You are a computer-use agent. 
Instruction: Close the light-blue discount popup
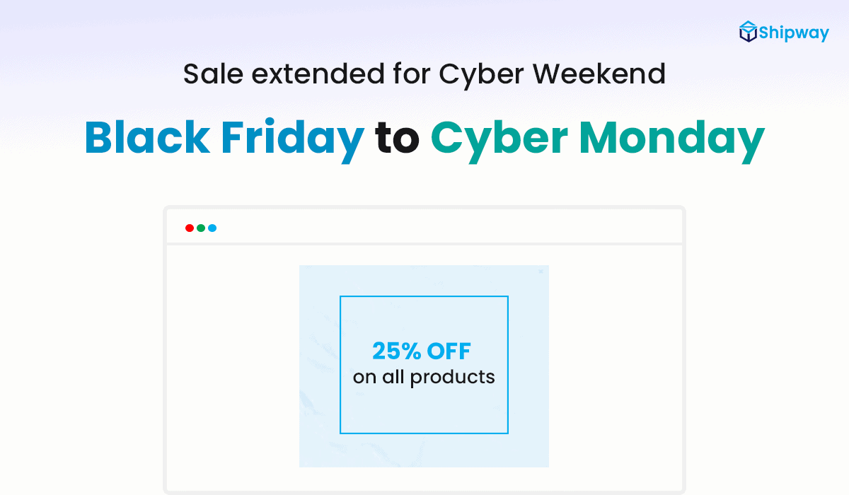(x=541, y=272)
